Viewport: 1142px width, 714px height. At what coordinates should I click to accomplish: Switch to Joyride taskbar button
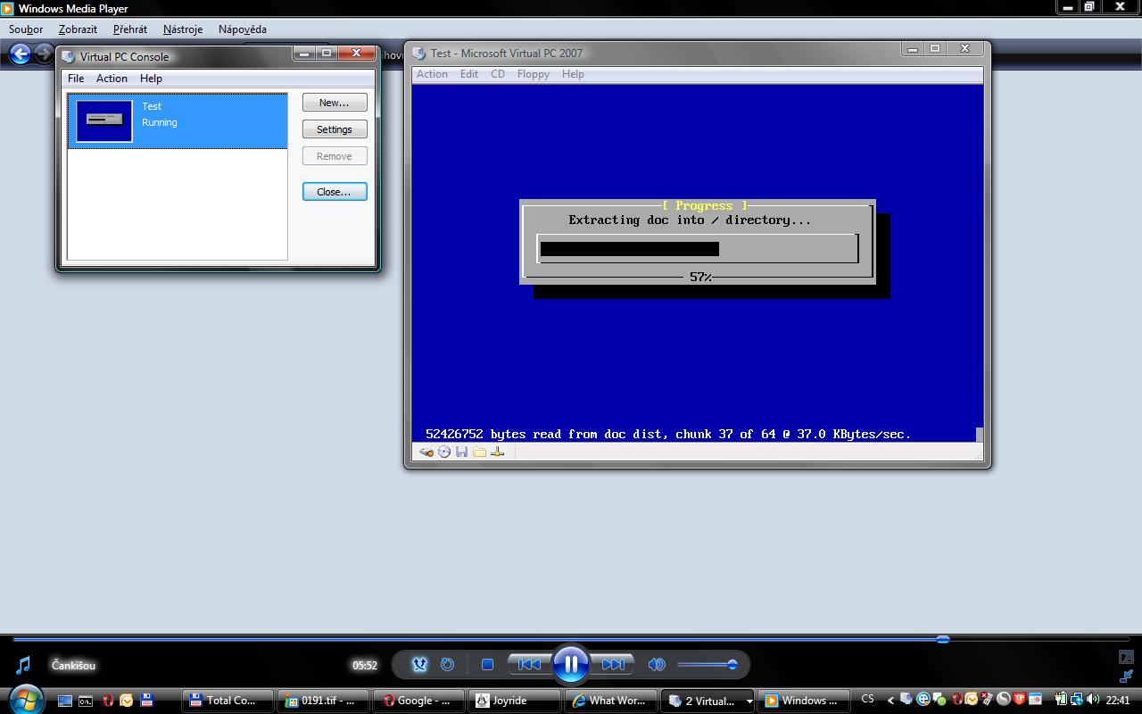516,701
